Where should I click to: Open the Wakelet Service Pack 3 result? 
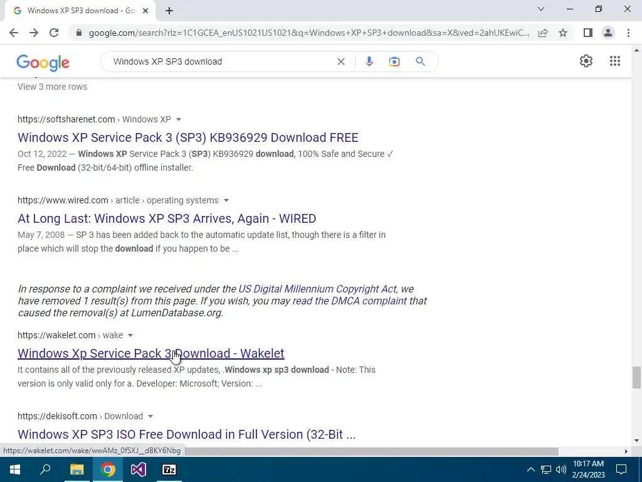click(150, 353)
